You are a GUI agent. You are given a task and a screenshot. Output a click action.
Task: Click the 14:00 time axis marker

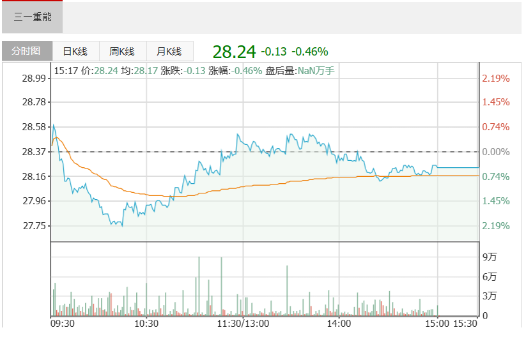click(x=339, y=324)
